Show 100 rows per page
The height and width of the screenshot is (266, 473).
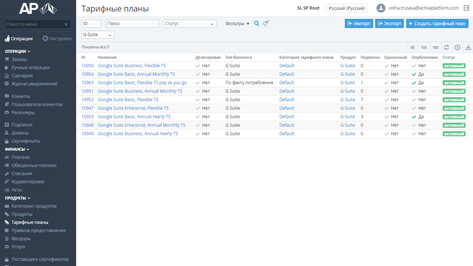click(424, 47)
